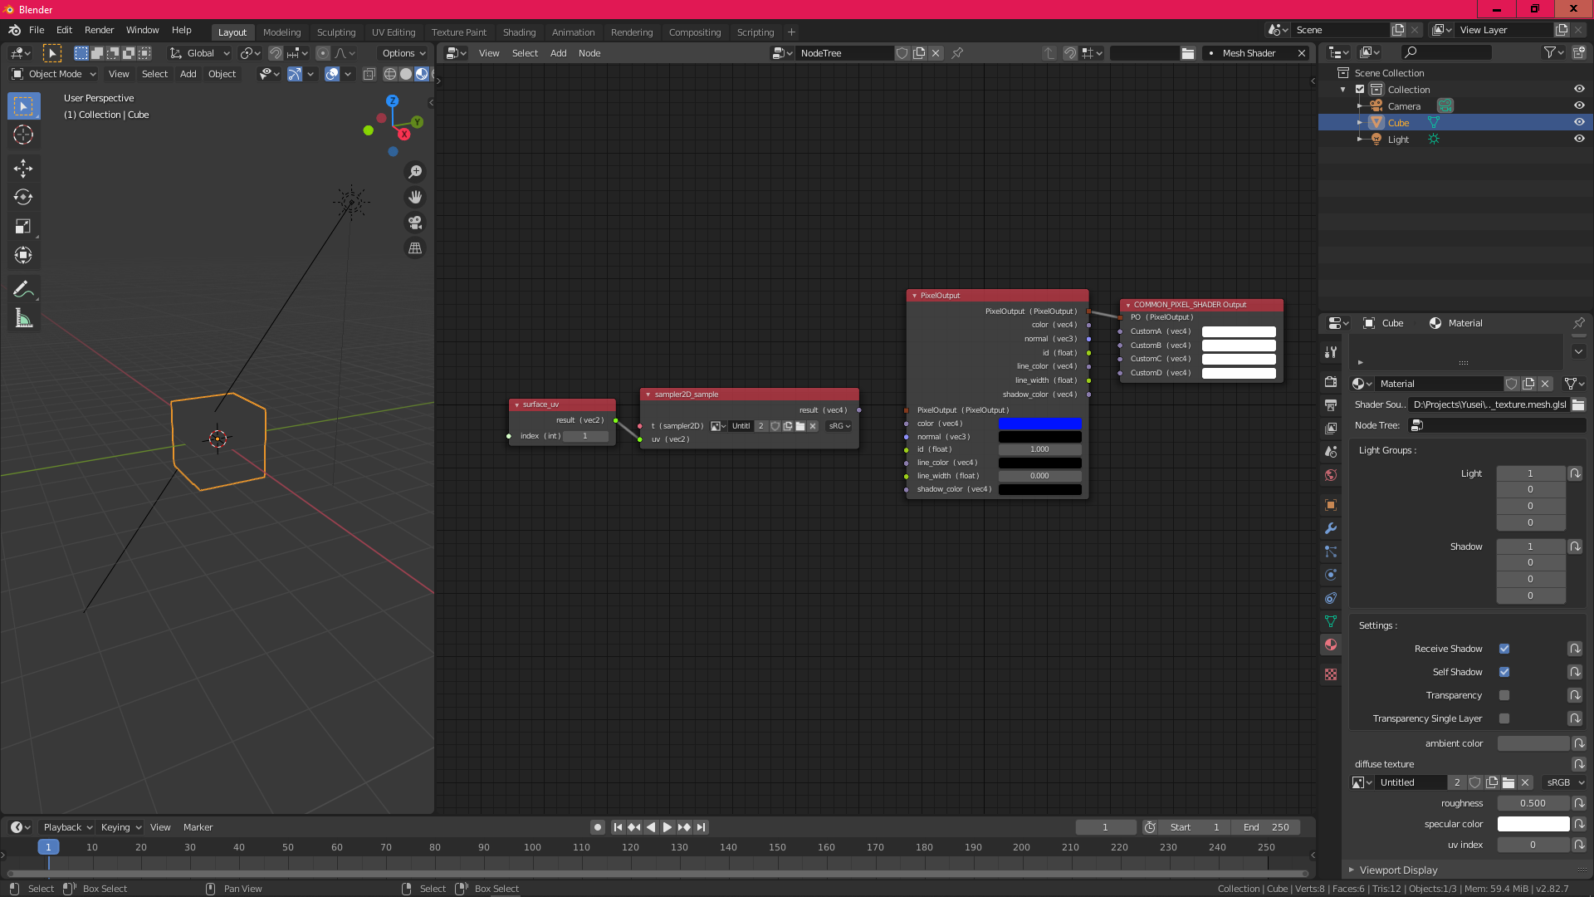1594x897 pixels.
Task: Hide the Light object in outliner
Action: click(1579, 139)
